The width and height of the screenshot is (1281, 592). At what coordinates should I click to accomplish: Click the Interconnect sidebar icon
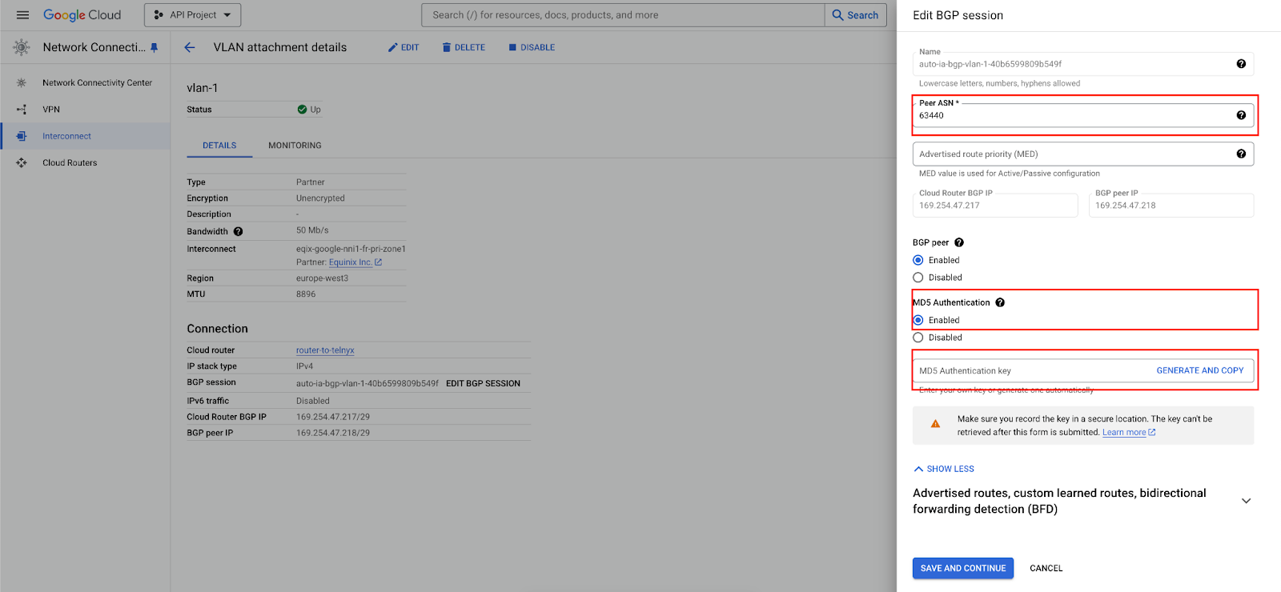click(x=22, y=136)
